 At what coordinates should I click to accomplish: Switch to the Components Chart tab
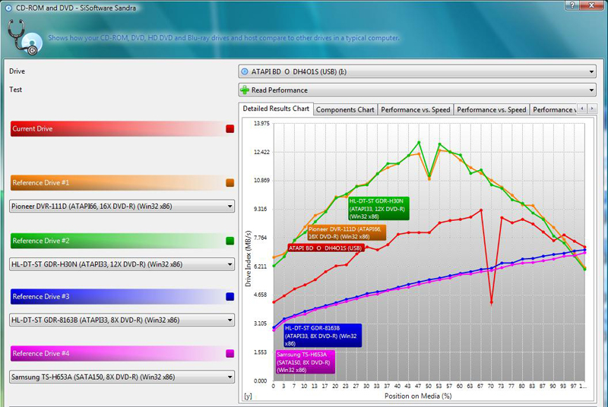pos(345,109)
